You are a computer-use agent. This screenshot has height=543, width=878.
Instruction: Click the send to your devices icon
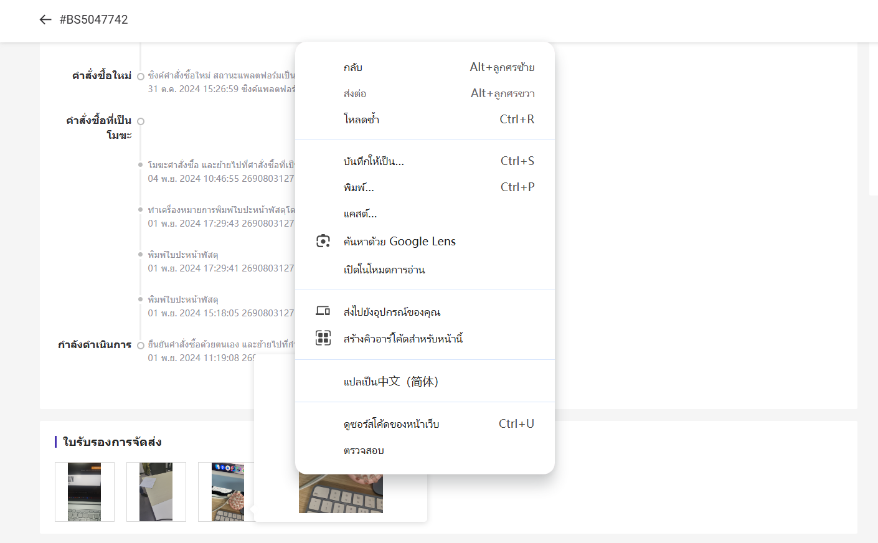click(x=323, y=311)
